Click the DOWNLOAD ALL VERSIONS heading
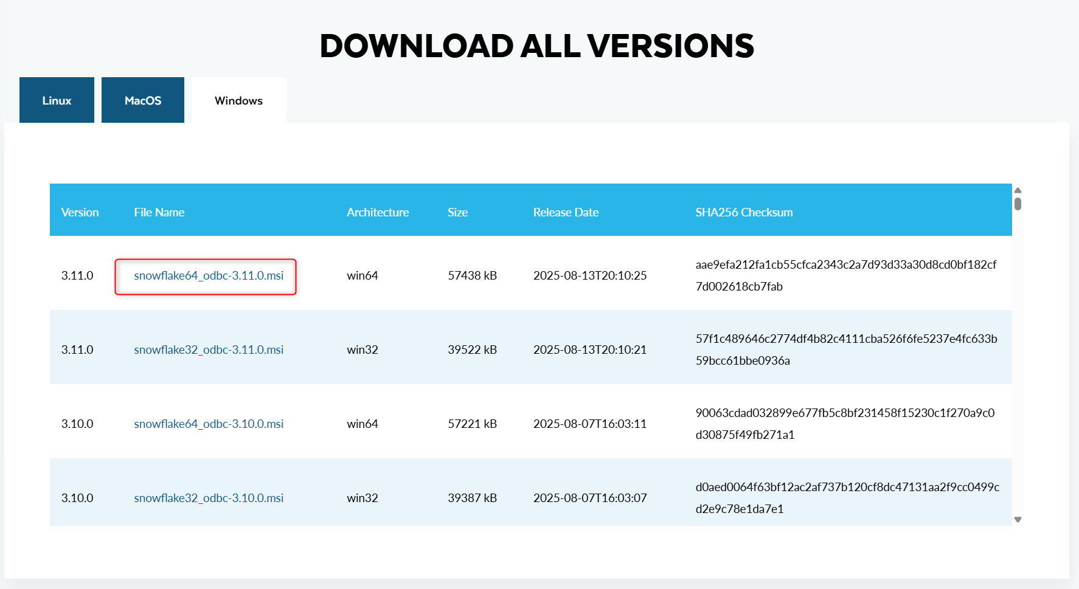 coord(537,46)
